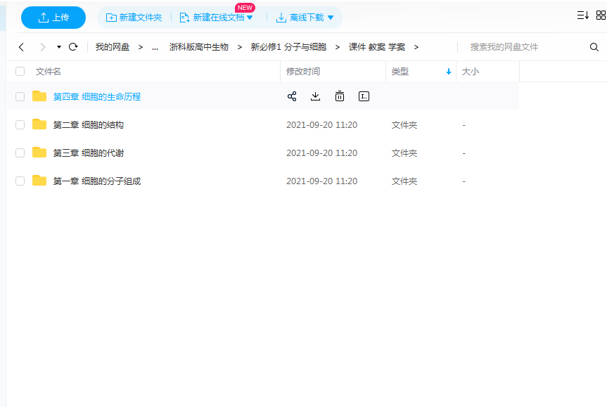Click the blue 上传 upload button
The height and width of the screenshot is (407, 607).
click(53, 18)
